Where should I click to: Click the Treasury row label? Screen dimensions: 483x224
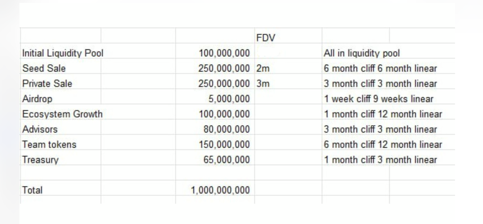pyautogui.click(x=41, y=160)
